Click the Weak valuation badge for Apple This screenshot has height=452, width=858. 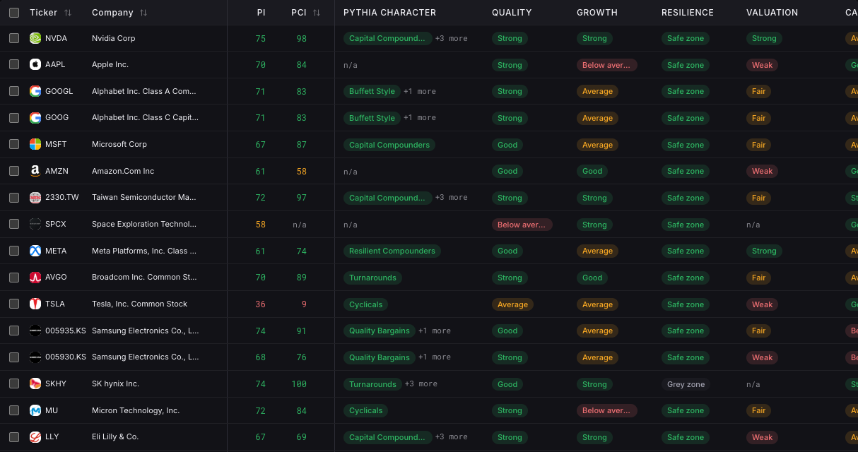point(762,65)
